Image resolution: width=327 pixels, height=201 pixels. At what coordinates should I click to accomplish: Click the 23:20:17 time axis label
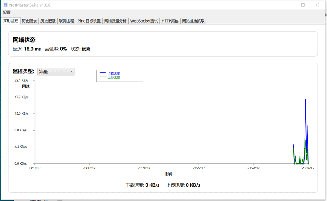coord(144,168)
